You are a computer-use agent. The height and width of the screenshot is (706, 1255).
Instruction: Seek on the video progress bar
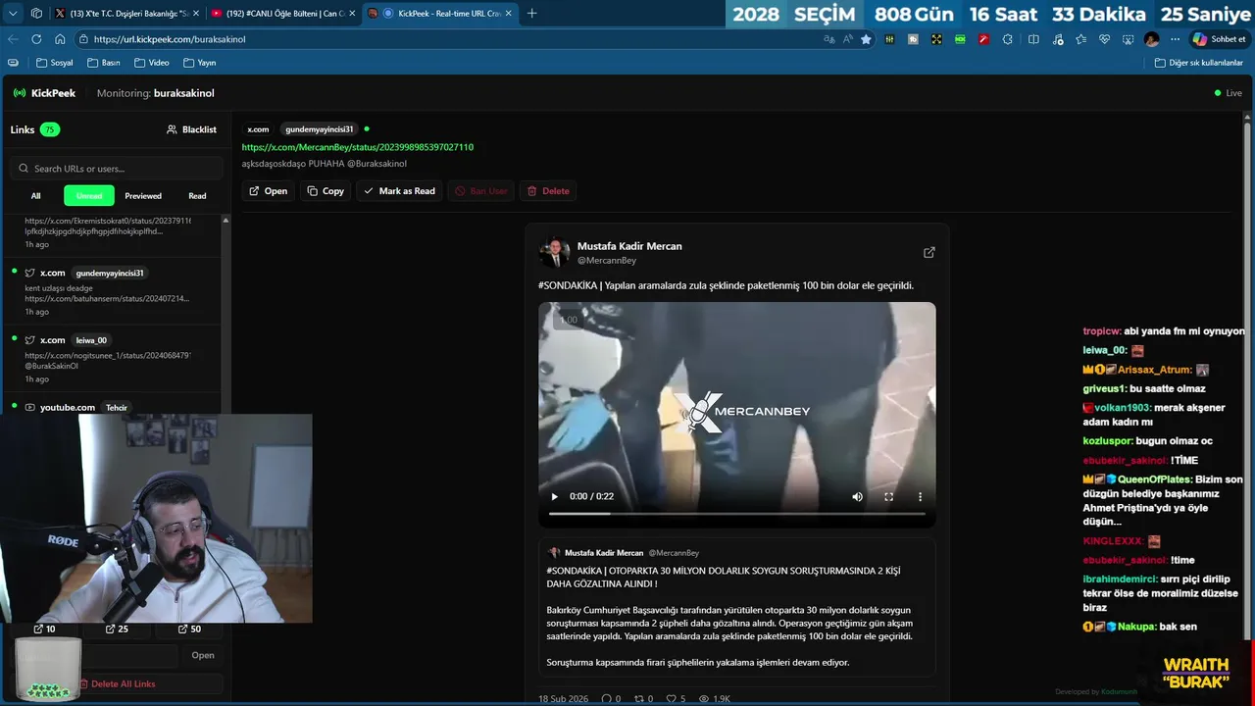pos(736,513)
